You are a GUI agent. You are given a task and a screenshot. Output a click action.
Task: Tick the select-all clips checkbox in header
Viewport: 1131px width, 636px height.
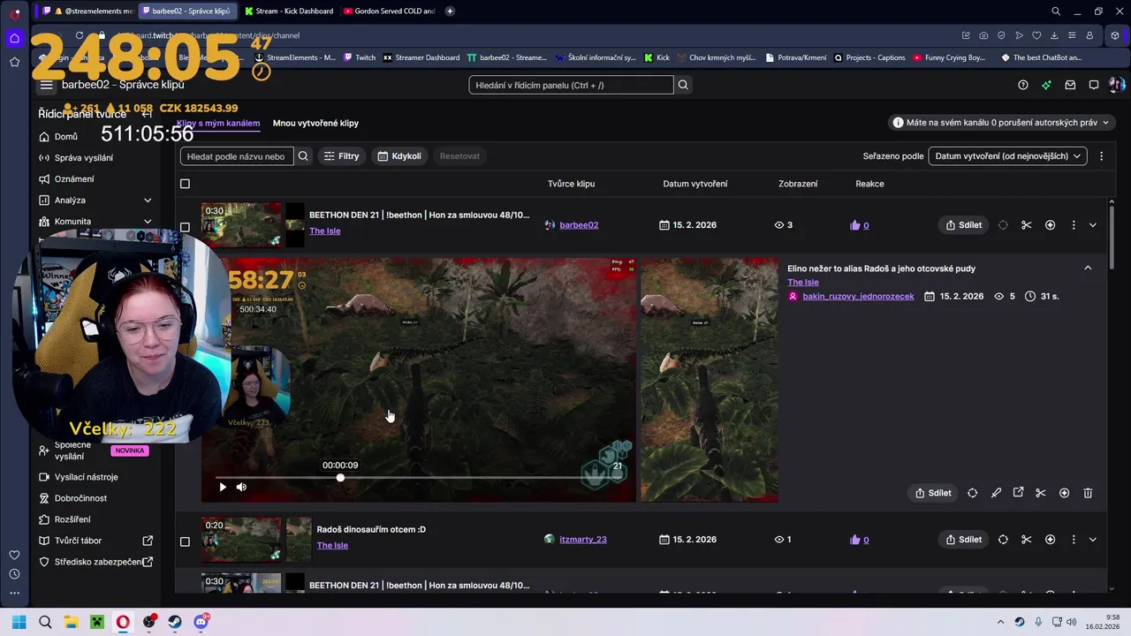(185, 184)
